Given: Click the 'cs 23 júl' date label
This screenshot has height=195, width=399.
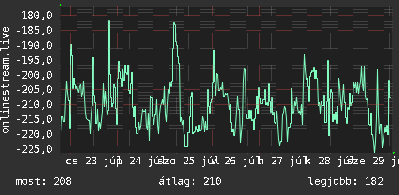Looking at the screenshot, I should tap(93, 162).
